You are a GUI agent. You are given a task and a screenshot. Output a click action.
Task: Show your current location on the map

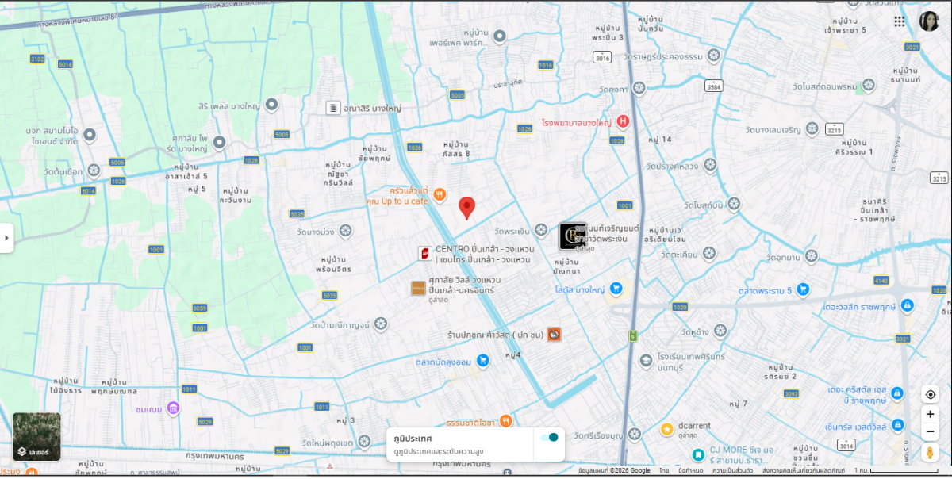pos(930,394)
